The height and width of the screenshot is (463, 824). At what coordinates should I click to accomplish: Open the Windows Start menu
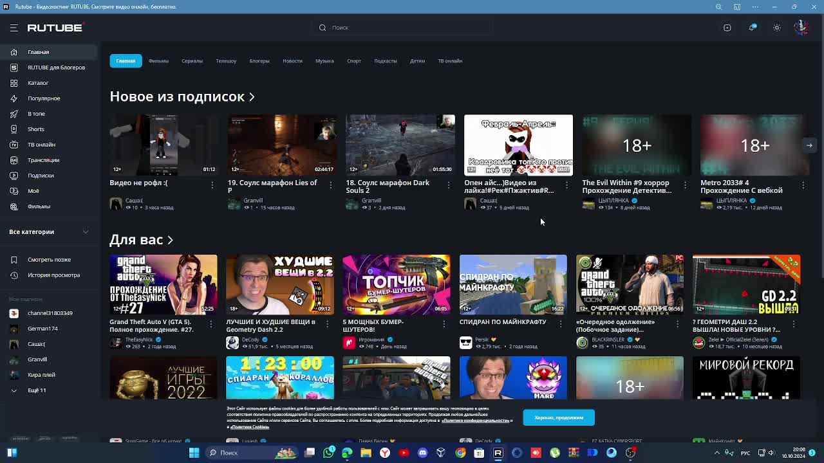pyautogui.click(x=194, y=453)
